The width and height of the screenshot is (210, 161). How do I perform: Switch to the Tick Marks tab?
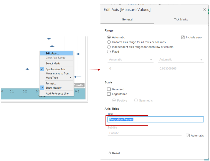[x=181, y=20]
